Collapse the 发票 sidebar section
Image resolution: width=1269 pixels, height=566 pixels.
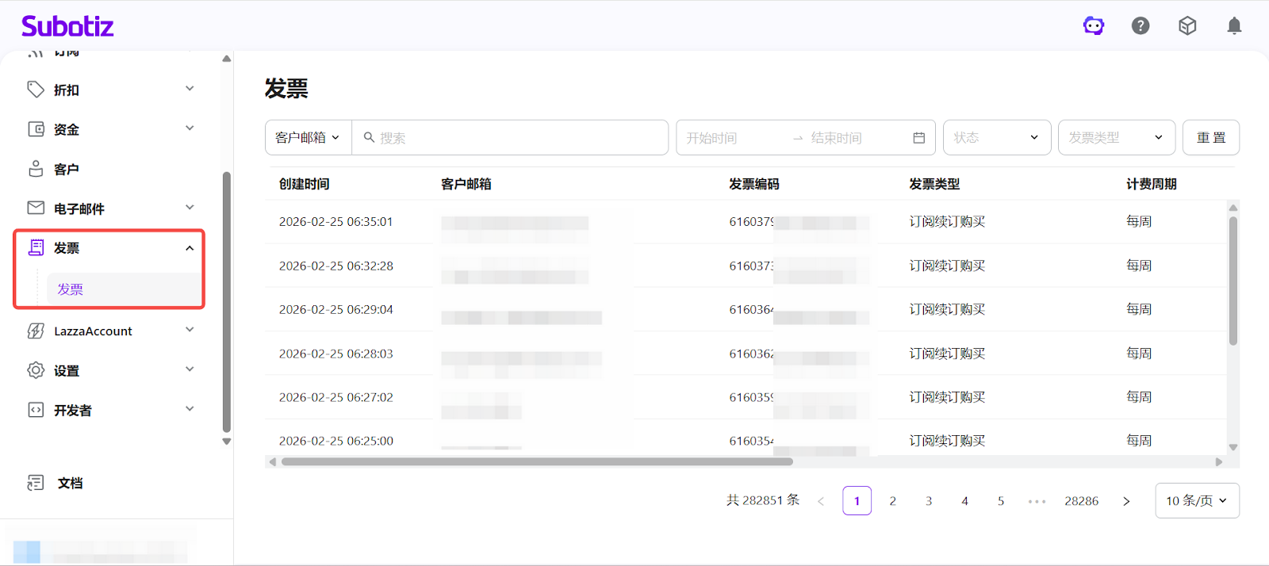[190, 248]
